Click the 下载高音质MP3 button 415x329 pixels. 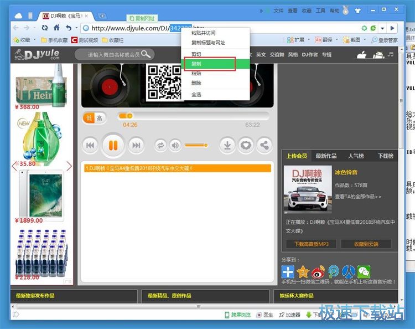311,244
